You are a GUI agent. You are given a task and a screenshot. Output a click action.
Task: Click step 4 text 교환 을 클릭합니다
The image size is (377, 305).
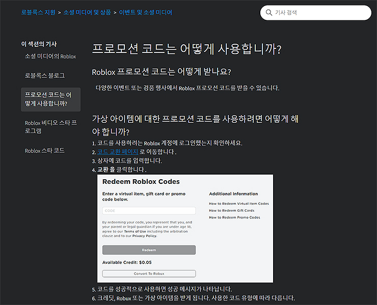[122, 170]
